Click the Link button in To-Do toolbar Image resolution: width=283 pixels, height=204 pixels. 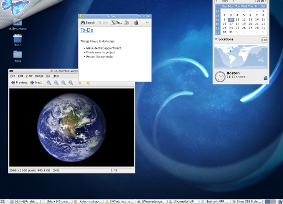click(103, 23)
